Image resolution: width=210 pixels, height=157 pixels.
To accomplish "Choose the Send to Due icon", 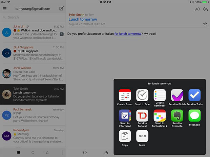I will pyautogui.click(x=142, y=95).
